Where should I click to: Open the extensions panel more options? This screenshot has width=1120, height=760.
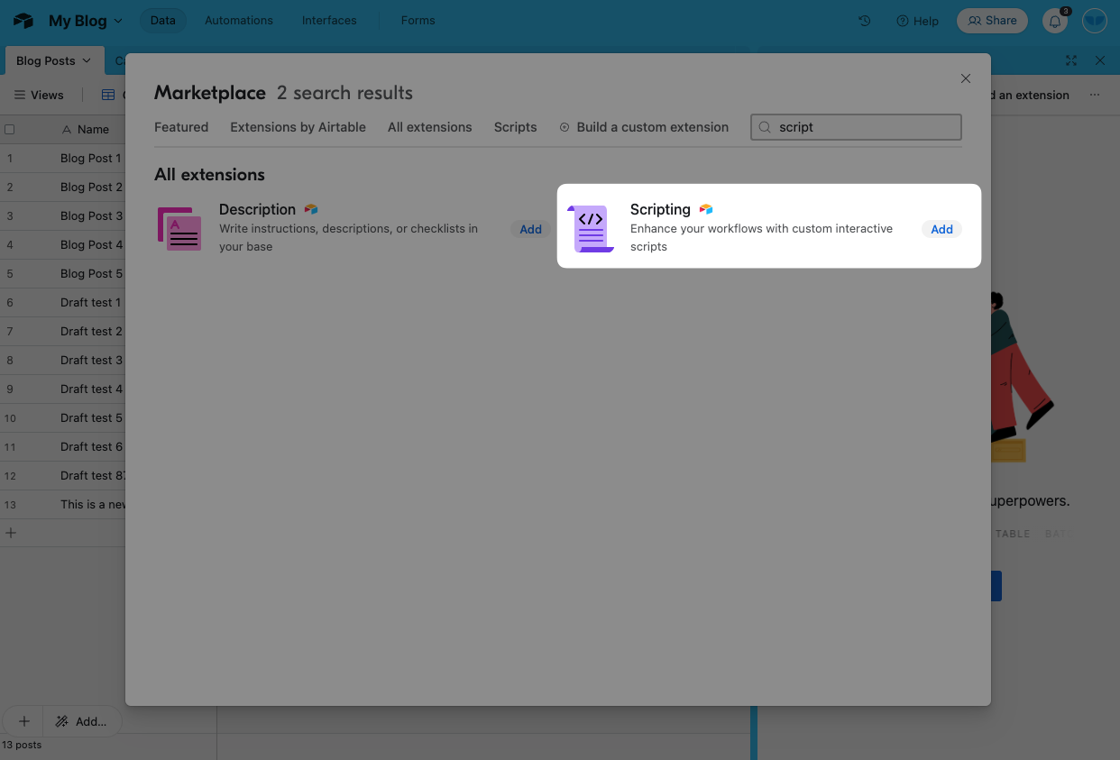[x=1095, y=95]
